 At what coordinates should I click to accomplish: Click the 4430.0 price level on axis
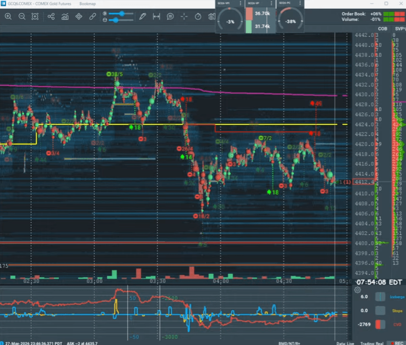pos(364,95)
